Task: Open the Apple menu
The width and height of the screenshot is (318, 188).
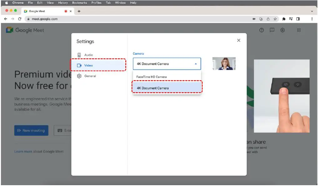Action: click(7, 3)
